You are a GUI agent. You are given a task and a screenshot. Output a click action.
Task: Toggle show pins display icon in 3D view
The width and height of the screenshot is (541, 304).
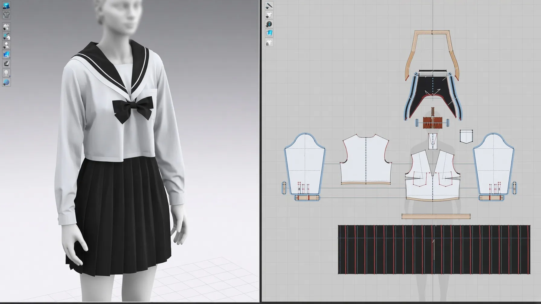click(6, 45)
